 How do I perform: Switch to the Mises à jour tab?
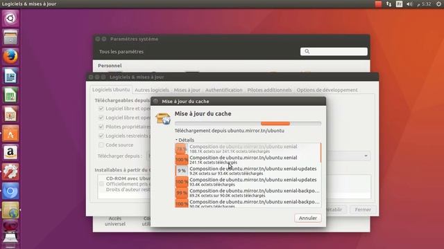click(x=187, y=90)
